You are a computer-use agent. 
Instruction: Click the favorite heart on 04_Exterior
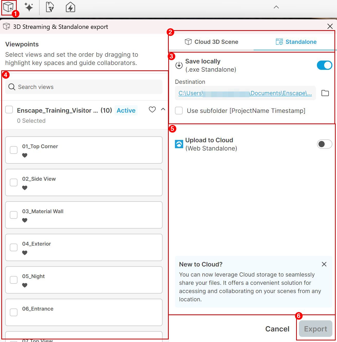pos(25,253)
